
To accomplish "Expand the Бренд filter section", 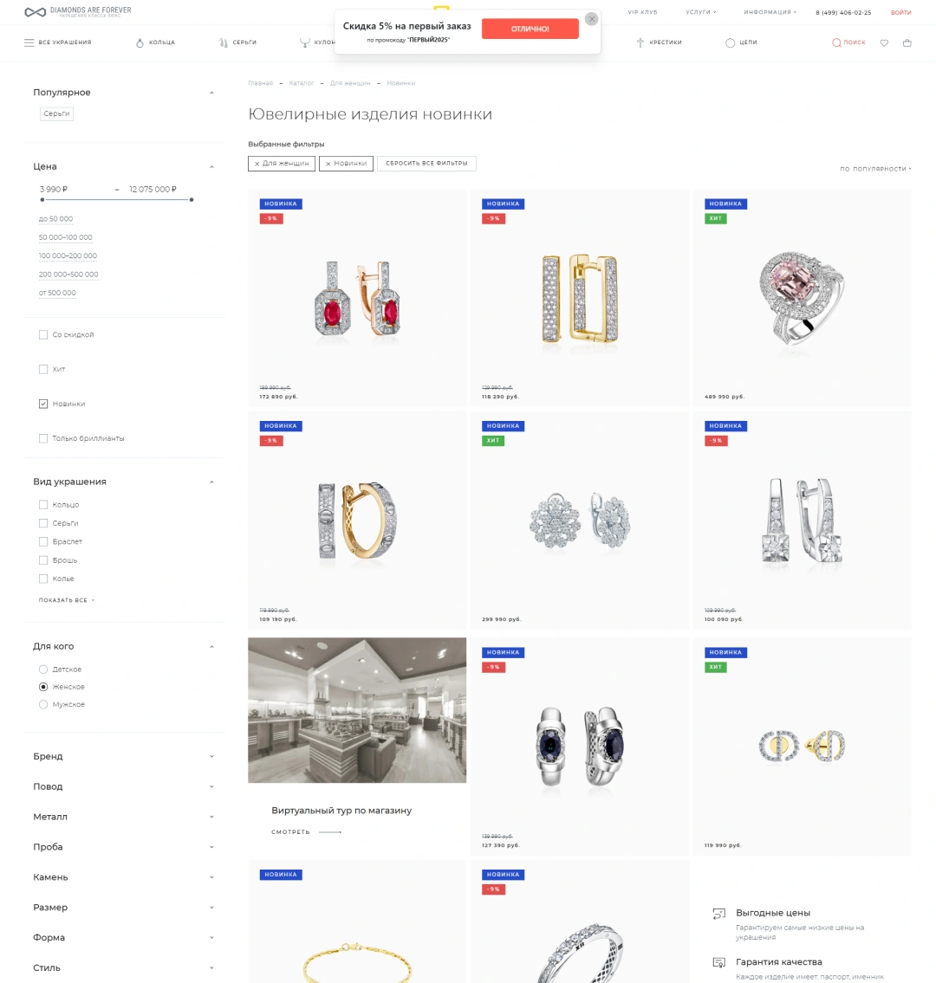I will click(124, 757).
